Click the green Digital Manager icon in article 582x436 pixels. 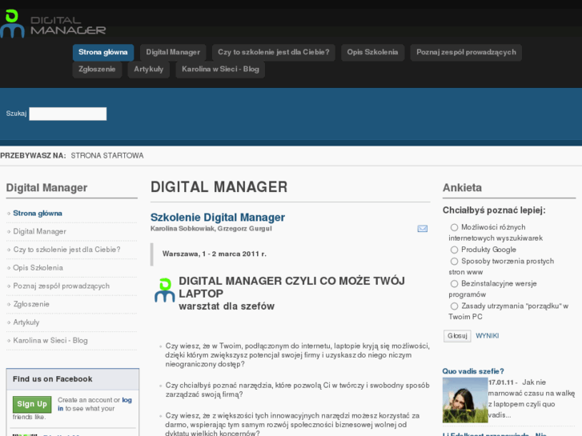(164, 290)
